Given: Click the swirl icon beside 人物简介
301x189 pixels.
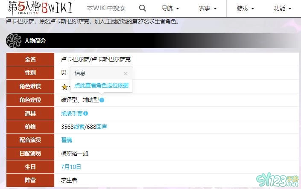Looking at the screenshot, I should click(14, 41).
